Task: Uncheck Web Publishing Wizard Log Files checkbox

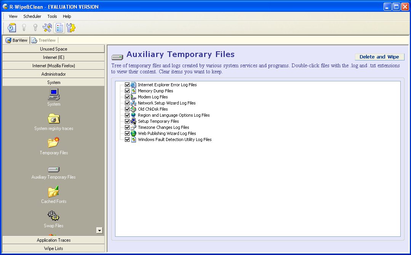Action: pos(127,133)
